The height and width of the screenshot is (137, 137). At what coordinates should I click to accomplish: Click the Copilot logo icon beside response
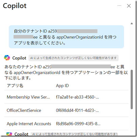point(7,58)
